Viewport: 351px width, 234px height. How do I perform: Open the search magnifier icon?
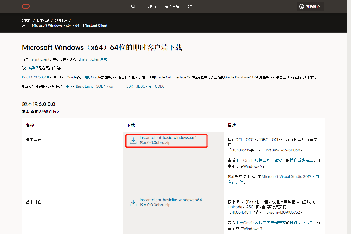(x=133, y=6)
